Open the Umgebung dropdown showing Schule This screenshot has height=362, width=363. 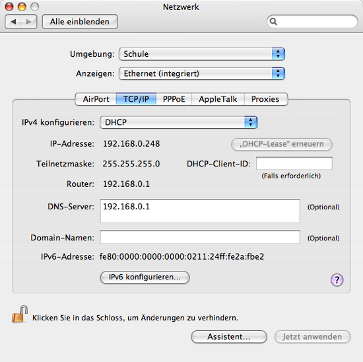coord(202,54)
